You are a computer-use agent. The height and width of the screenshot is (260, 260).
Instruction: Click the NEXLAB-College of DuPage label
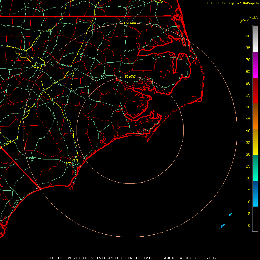(x=231, y=3)
